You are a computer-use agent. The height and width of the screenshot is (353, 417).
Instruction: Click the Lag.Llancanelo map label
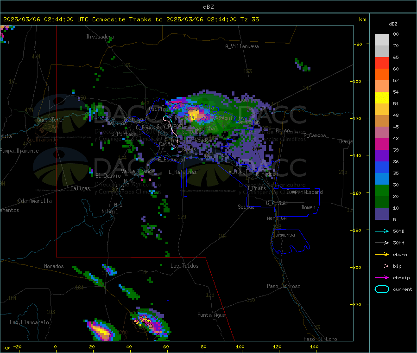click(29, 322)
